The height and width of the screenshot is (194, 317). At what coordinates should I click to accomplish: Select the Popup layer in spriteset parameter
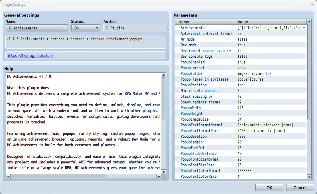(241, 79)
